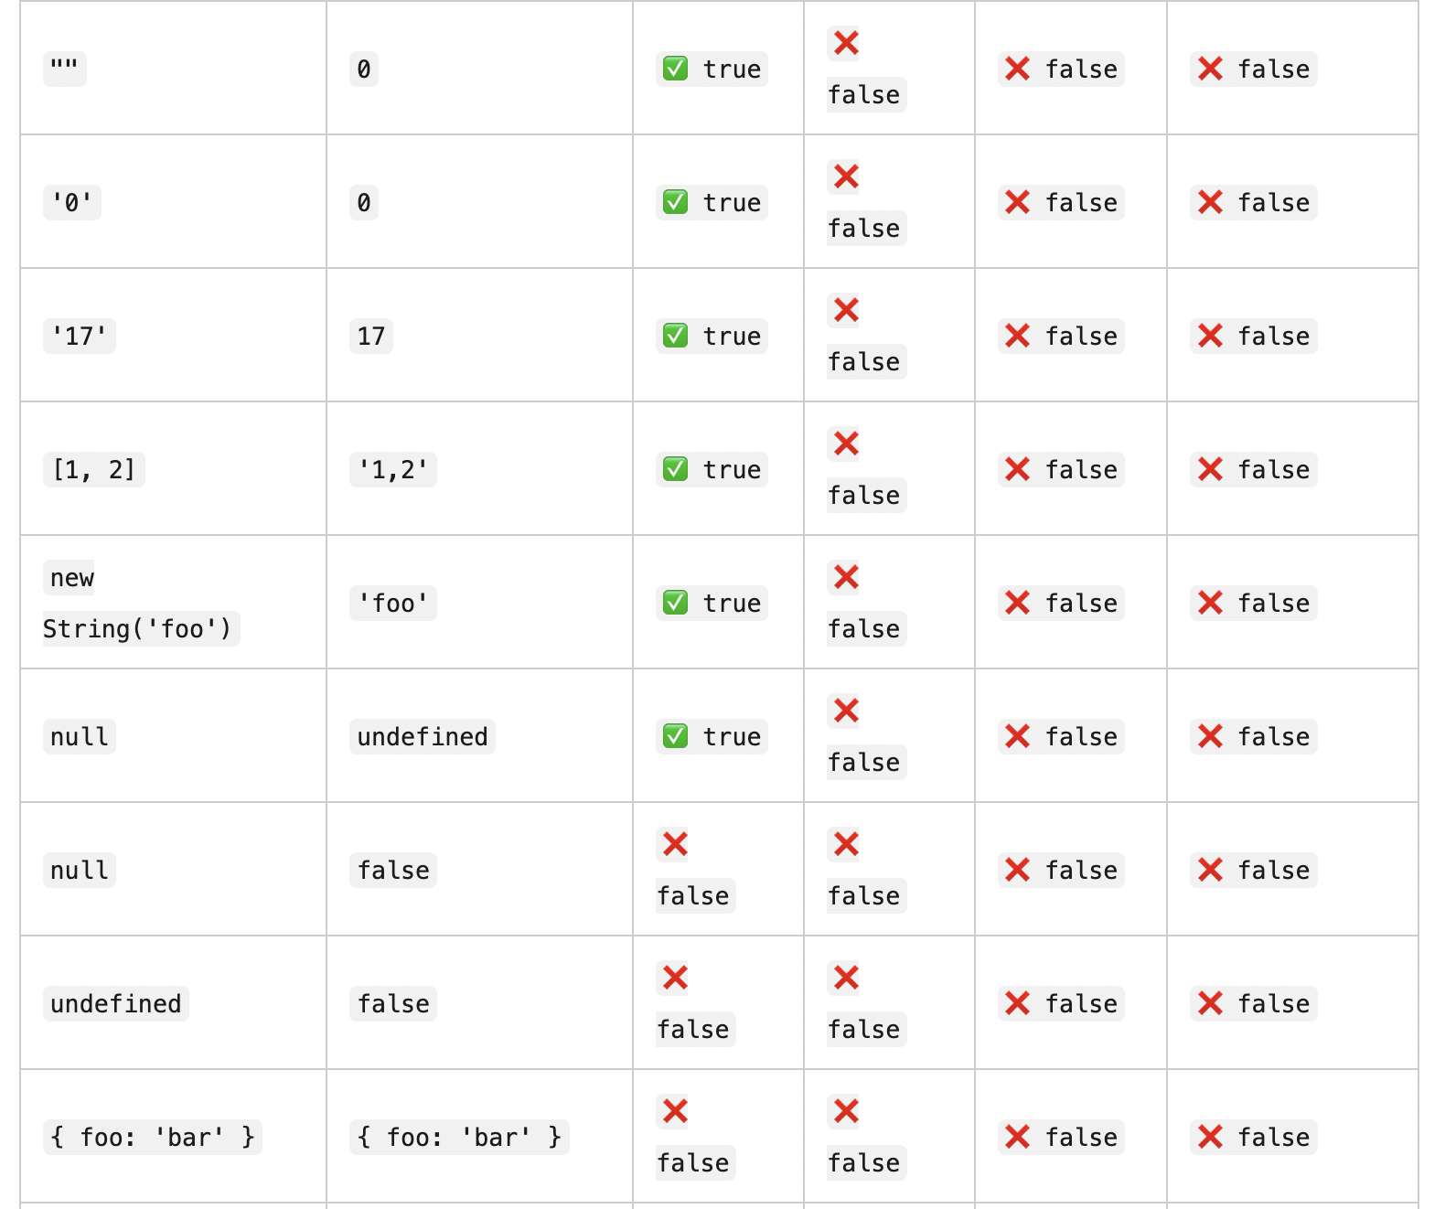Click the new String('foo') code snippet
Screen dimensions: 1456x1209
click(141, 603)
